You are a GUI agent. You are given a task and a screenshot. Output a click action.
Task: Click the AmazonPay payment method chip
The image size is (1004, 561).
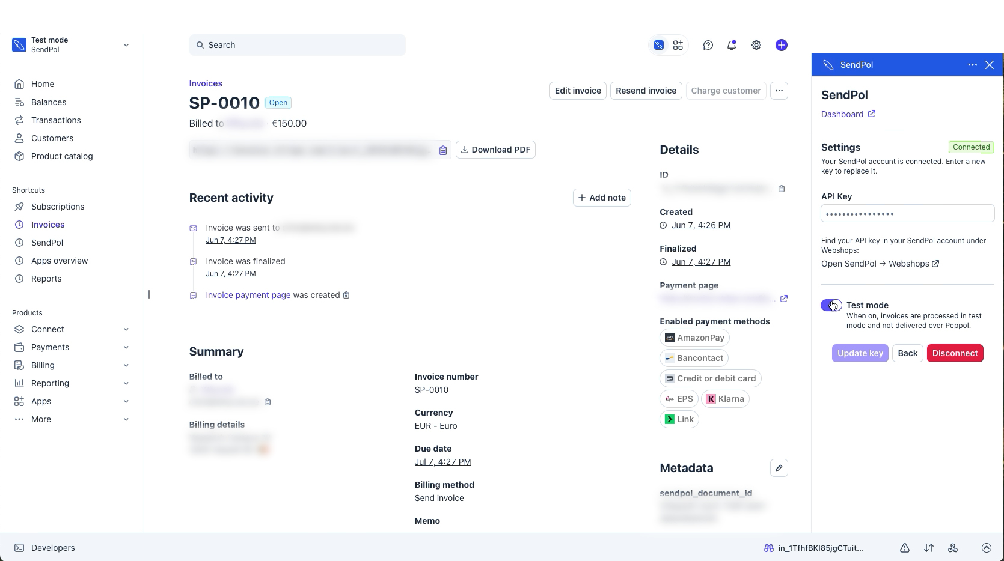[x=694, y=338]
